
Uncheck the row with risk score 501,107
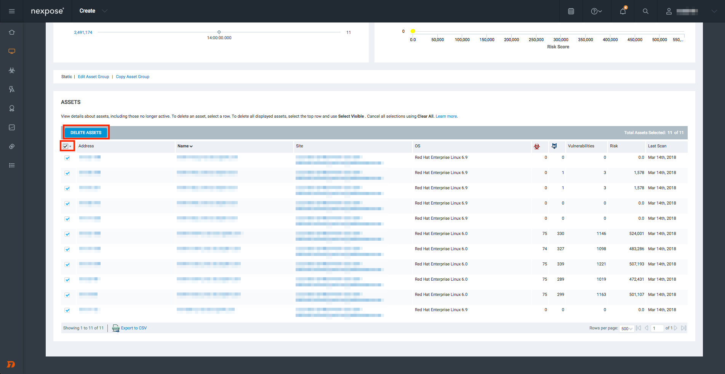[x=67, y=295]
